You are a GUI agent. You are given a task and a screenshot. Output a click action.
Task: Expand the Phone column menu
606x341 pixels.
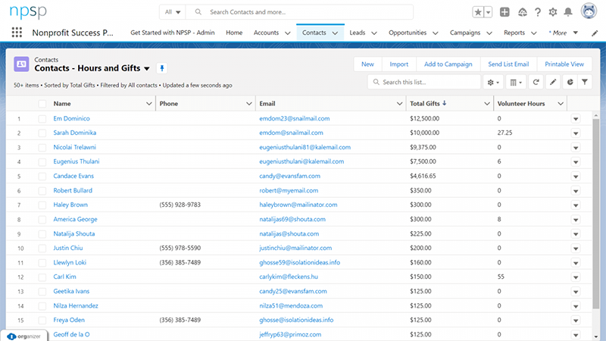(249, 104)
